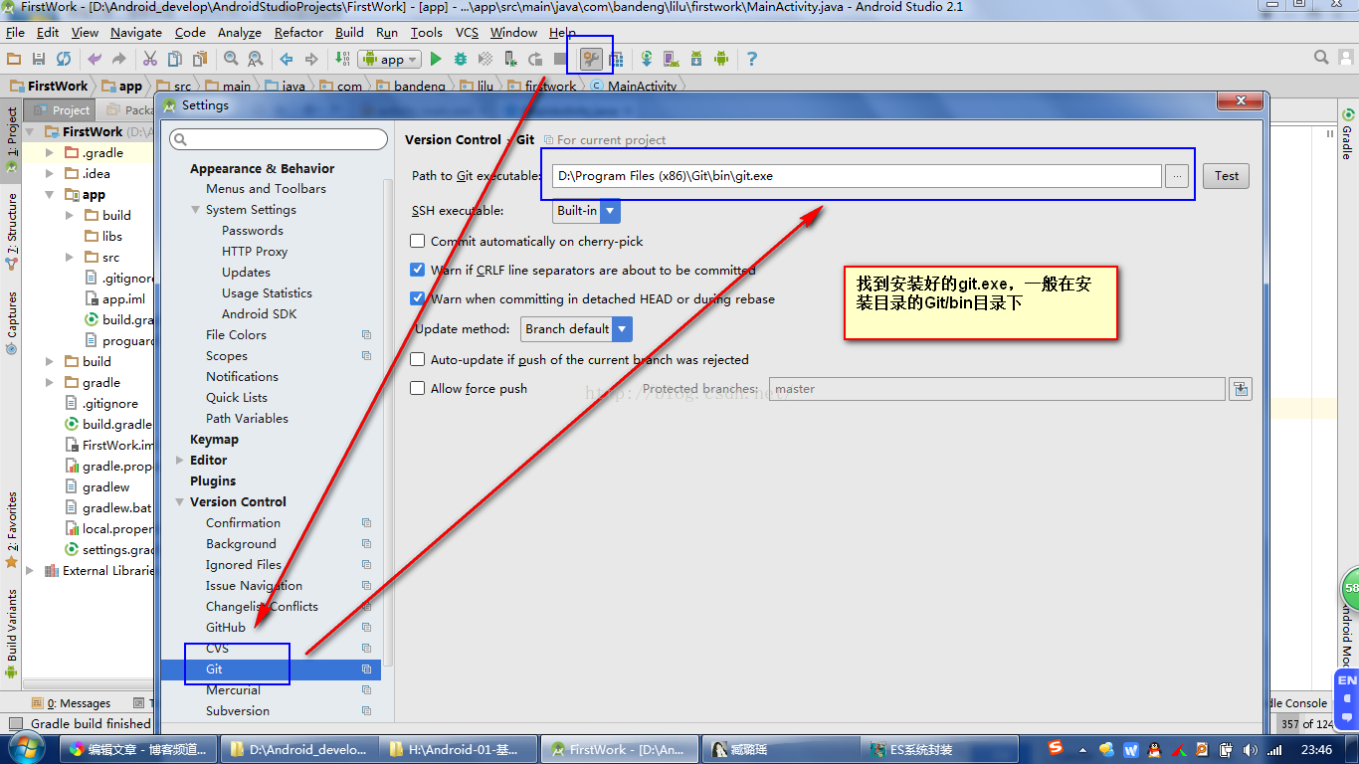Click the Cut scissors icon
1359x764 pixels.
point(150,59)
